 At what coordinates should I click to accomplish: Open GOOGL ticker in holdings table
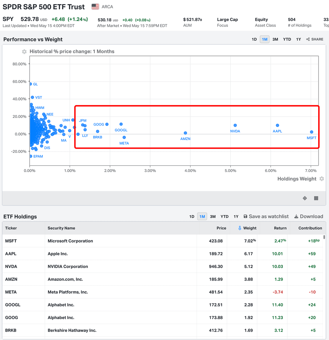tap(13, 305)
